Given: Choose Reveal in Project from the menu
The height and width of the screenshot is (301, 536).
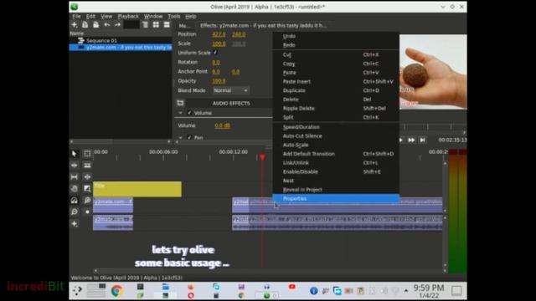Looking at the screenshot, I should tap(336, 190).
